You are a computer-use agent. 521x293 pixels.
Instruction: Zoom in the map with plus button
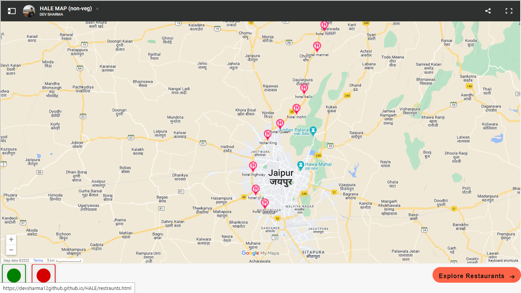(11, 240)
